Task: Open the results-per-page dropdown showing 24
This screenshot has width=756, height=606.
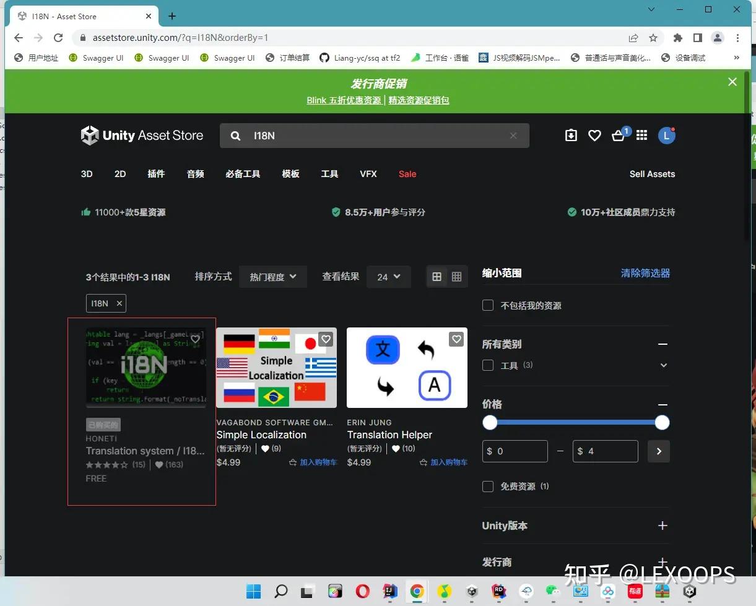Action: click(x=388, y=277)
